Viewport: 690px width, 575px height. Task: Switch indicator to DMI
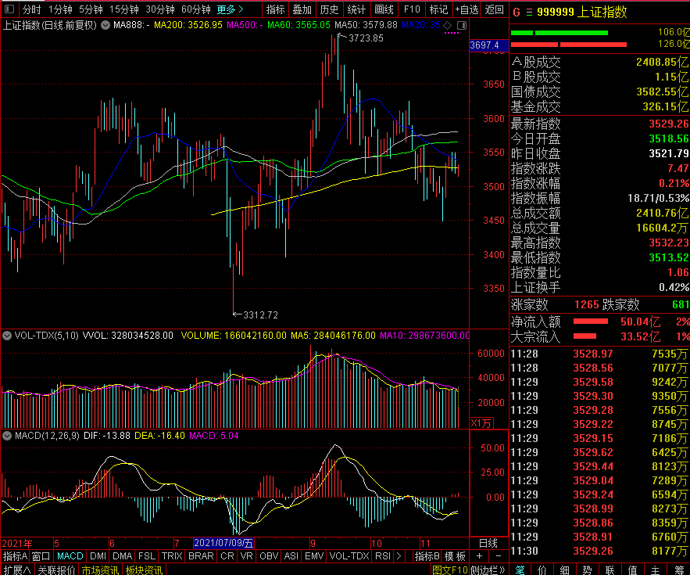[97, 556]
